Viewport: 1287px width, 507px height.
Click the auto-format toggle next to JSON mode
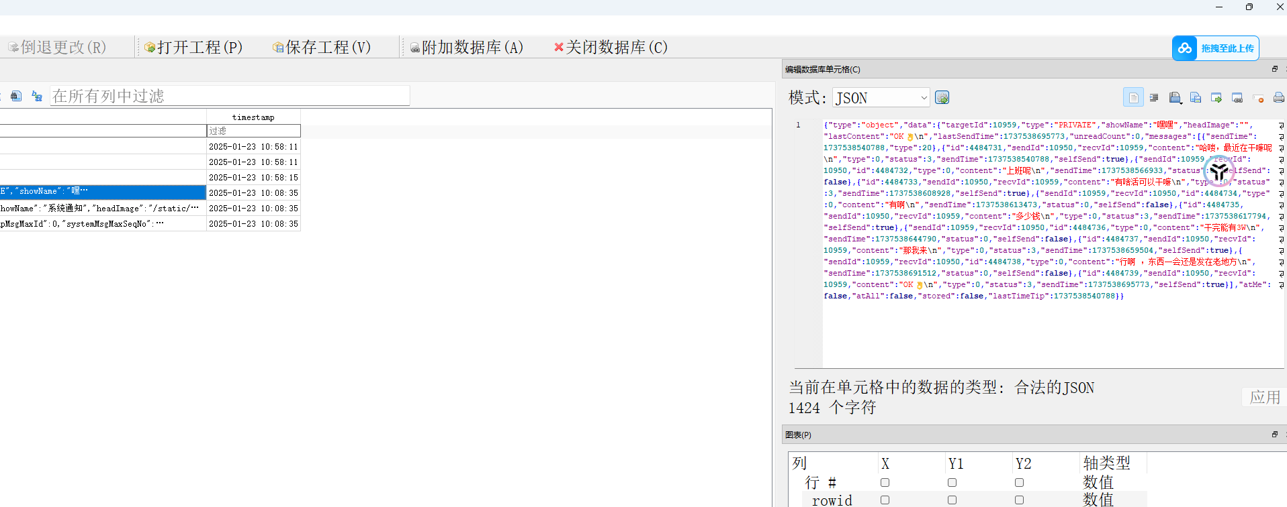coord(942,98)
